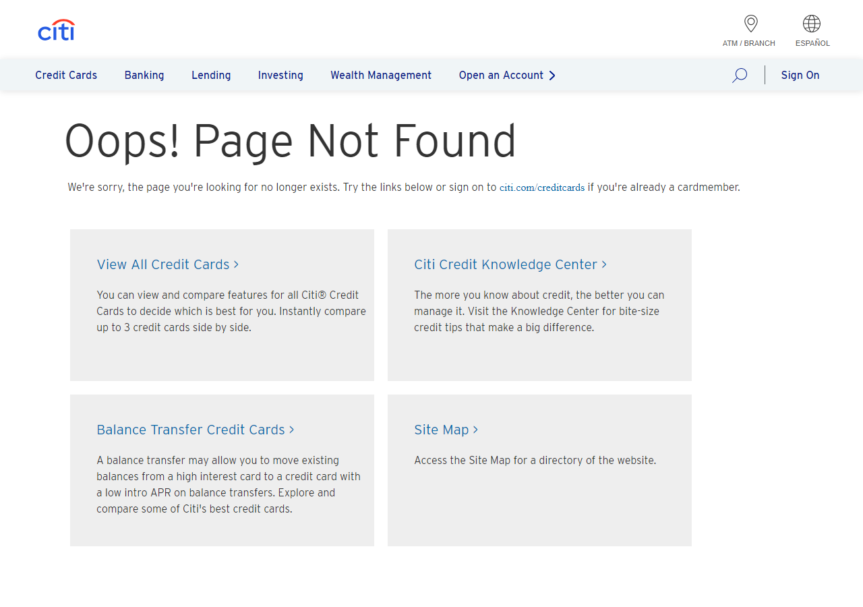Click the paragraph starting 'A balance transfer may allow'

point(229,485)
